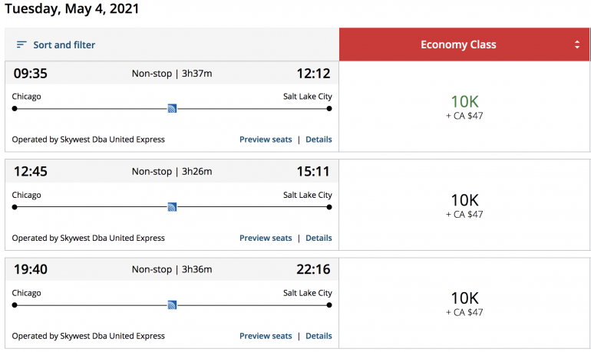Preview seats for the 19:40 flight
591x352 pixels.
tap(266, 336)
